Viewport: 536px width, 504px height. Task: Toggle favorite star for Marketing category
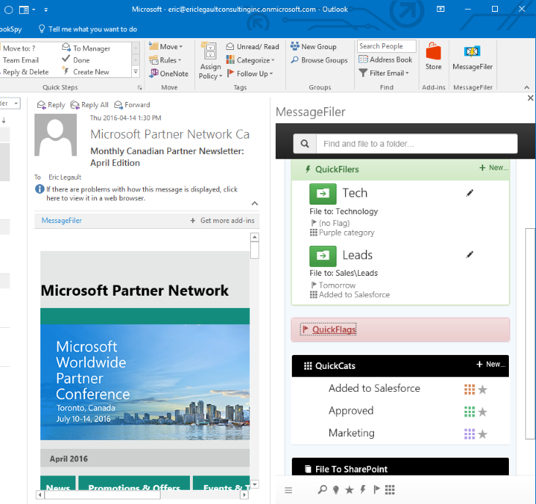coord(482,434)
